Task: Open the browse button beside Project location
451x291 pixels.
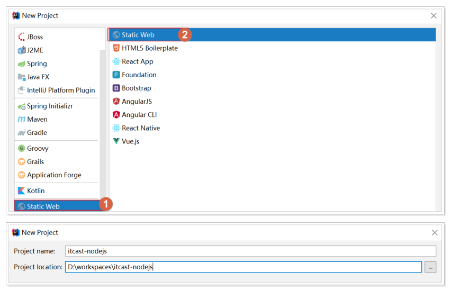Action: coord(430,267)
